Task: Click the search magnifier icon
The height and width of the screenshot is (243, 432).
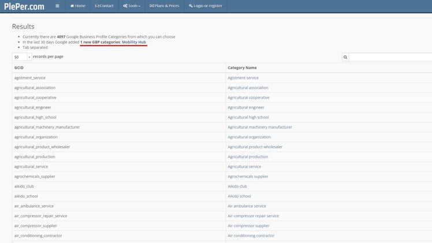Action: [345, 57]
